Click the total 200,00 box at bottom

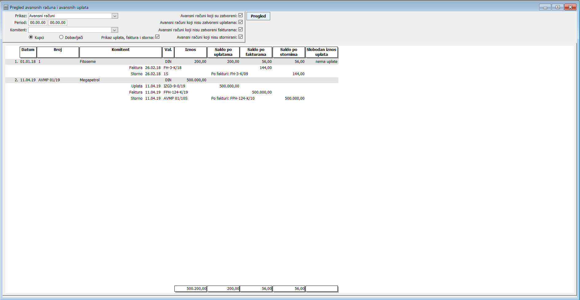pyautogui.click(x=224, y=289)
